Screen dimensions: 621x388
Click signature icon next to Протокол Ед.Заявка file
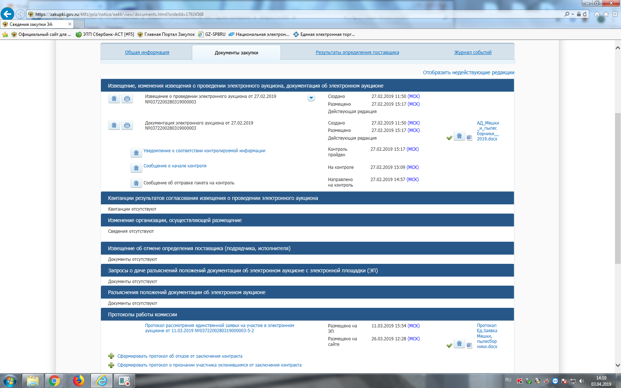[459, 344]
